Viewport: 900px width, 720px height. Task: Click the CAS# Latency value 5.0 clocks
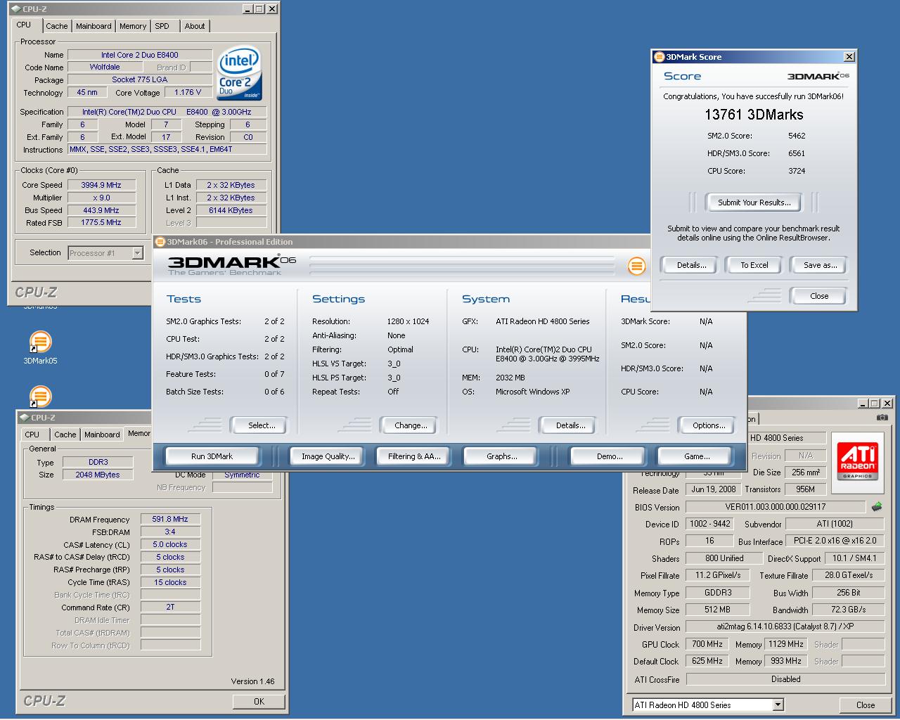click(170, 544)
